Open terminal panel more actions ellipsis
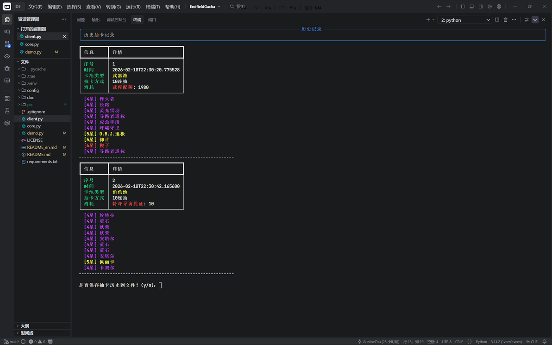The height and width of the screenshot is (345, 552). [514, 20]
